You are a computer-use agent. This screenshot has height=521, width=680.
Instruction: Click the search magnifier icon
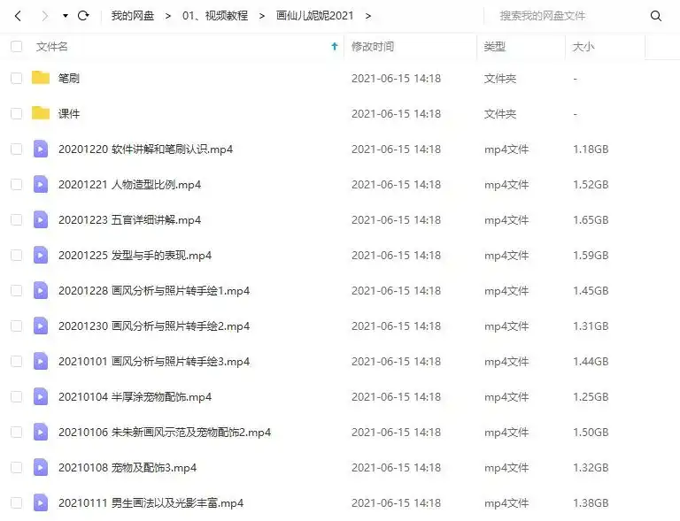pyautogui.click(x=656, y=16)
